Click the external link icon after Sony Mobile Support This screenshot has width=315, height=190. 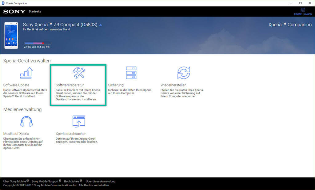pyautogui.click(x=60, y=180)
